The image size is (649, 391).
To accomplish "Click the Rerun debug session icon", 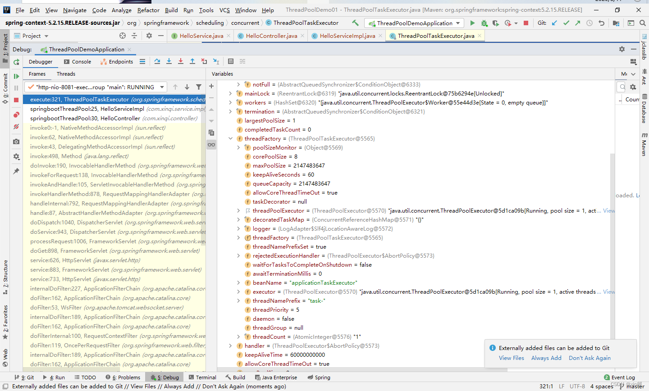I will (16, 62).
